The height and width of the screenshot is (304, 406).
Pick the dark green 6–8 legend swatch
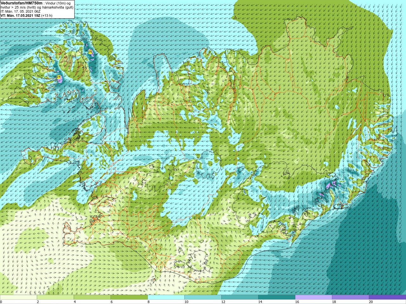coord(129,297)
